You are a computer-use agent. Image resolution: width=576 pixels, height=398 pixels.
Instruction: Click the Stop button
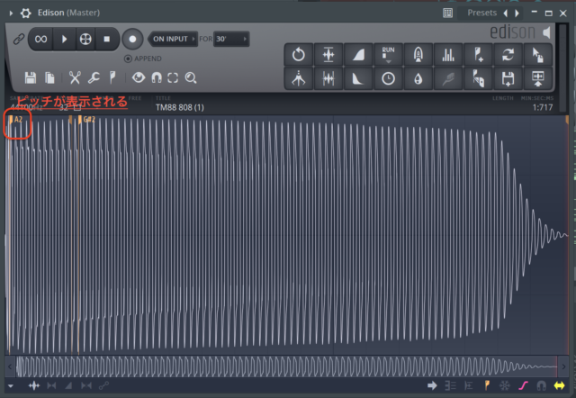click(x=106, y=39)
